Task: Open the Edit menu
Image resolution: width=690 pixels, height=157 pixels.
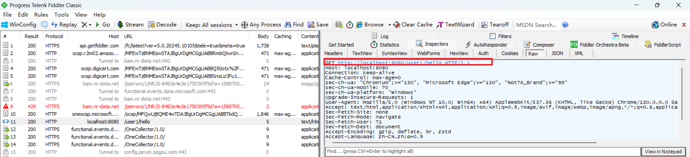Action: pos(23,15)
